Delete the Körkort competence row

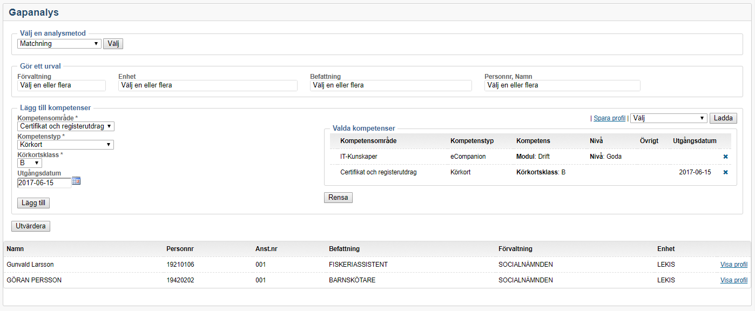[725, 172]
